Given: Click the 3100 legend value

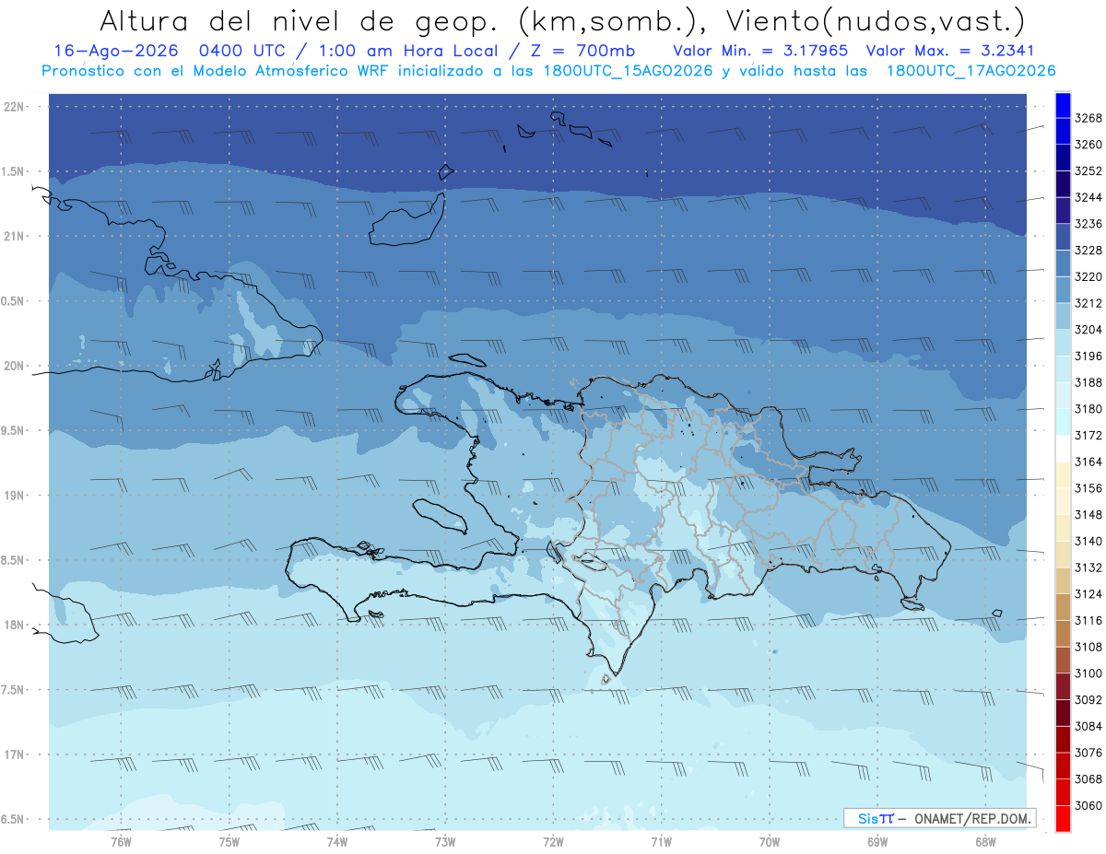Looking at the screenshot, I should [1088, 673].
